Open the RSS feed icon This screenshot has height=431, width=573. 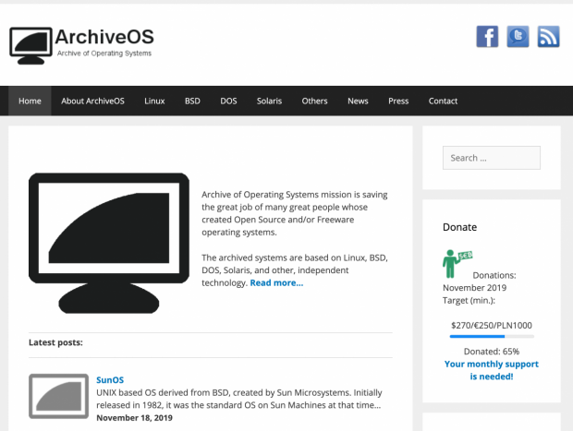point(548,37)
